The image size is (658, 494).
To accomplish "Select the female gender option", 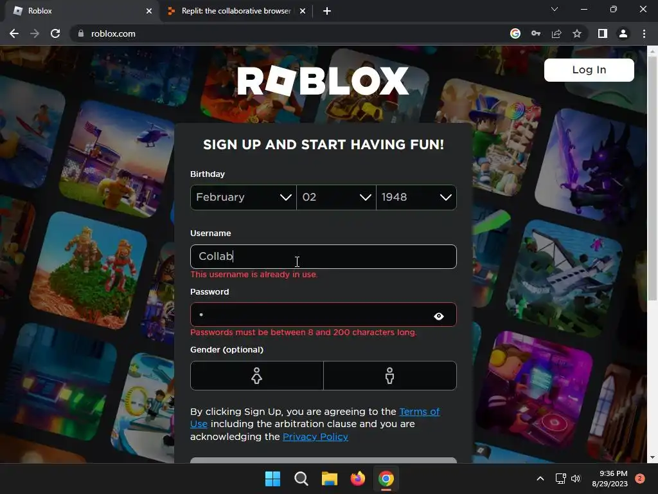I will [257, 376].
